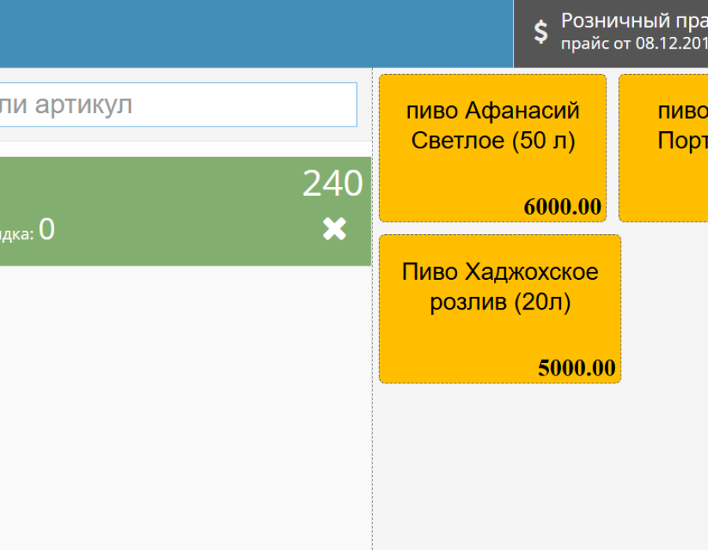Add пиво Афанасий Светлое (50 л) product
The height and width of the screenshot is (550, 708).
tap(492, 148)
